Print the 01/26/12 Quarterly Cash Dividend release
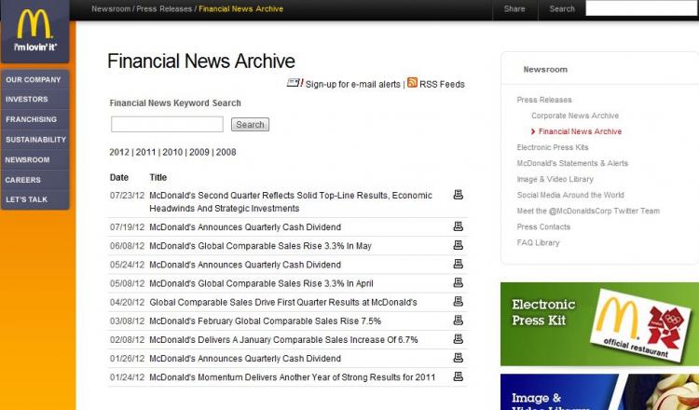Viewport: 699px width, 410px height. point(458,358)
